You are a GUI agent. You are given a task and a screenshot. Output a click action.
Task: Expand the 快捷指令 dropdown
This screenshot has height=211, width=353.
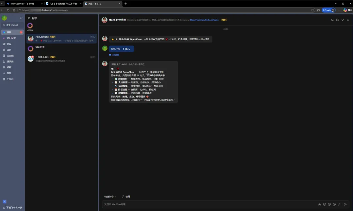[110, 197]
